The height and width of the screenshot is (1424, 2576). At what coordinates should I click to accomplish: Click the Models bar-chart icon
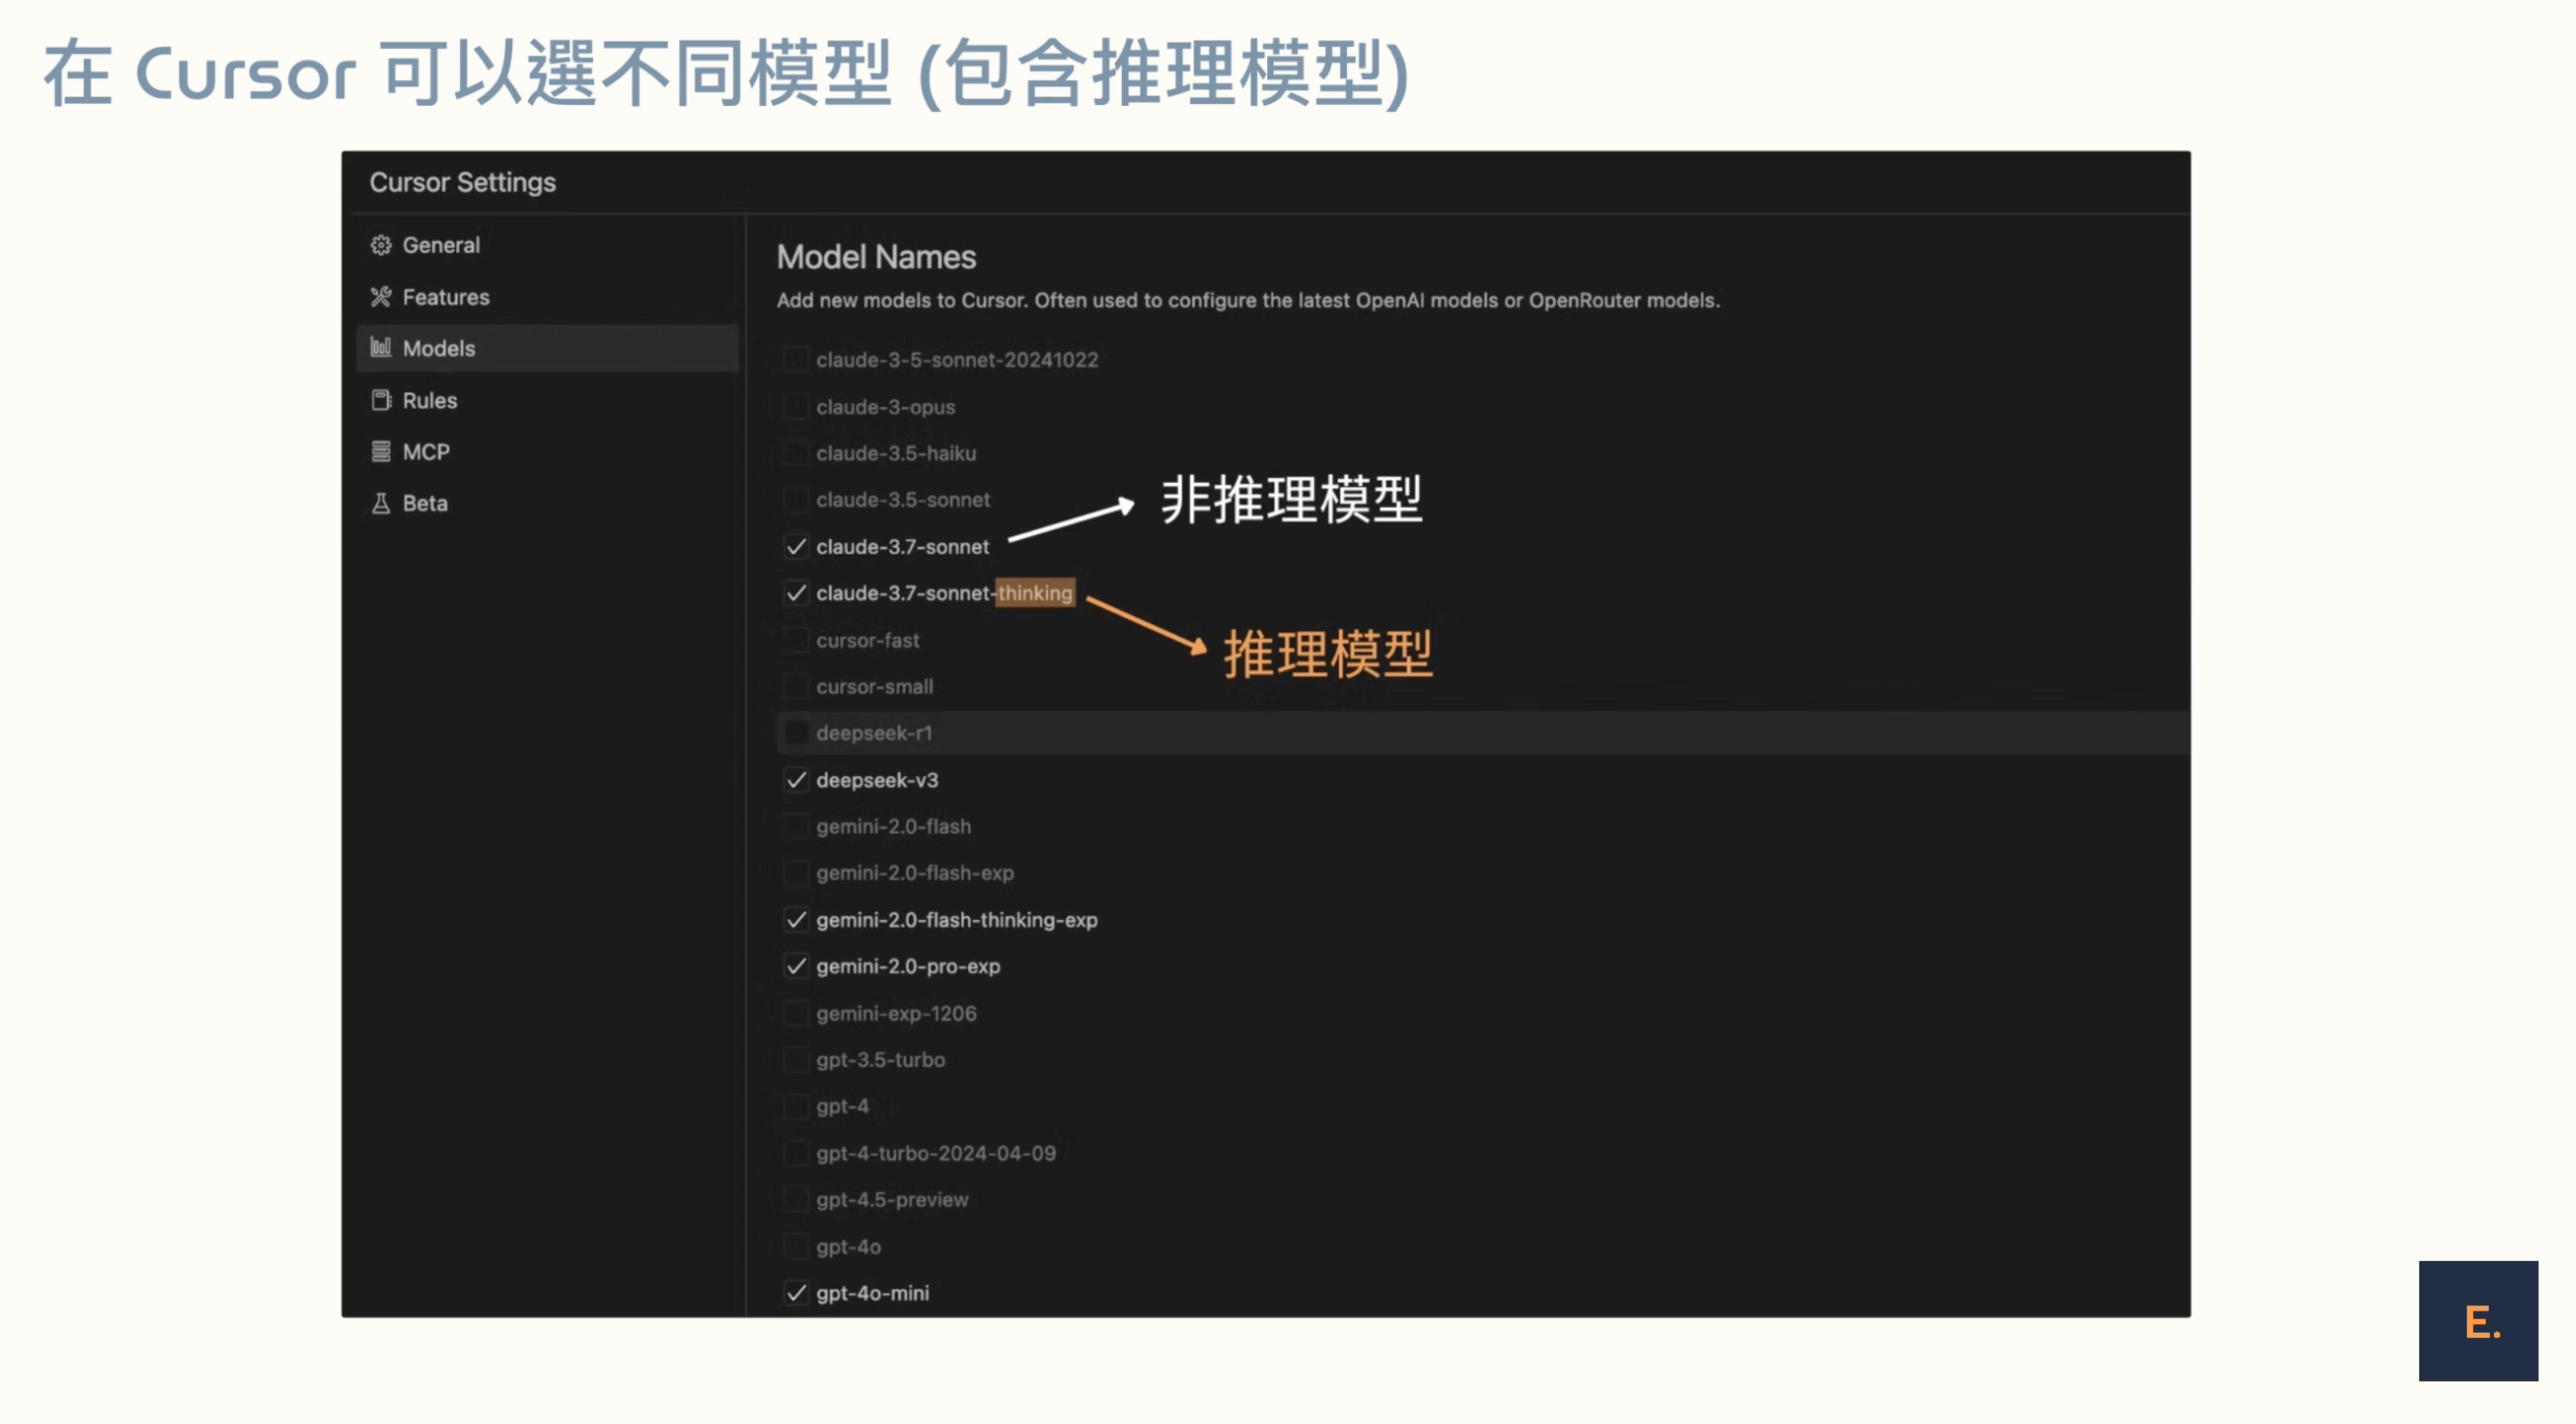pyautogui.click(x=381, y=348)
